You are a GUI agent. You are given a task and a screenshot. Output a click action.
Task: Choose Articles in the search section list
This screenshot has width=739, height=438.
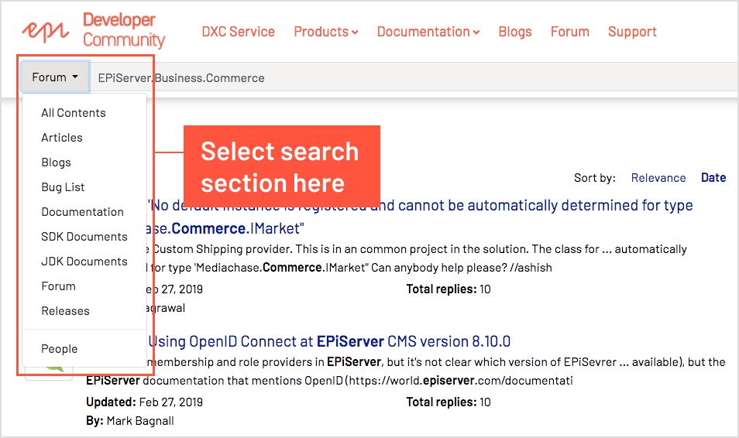pos(62,138)
